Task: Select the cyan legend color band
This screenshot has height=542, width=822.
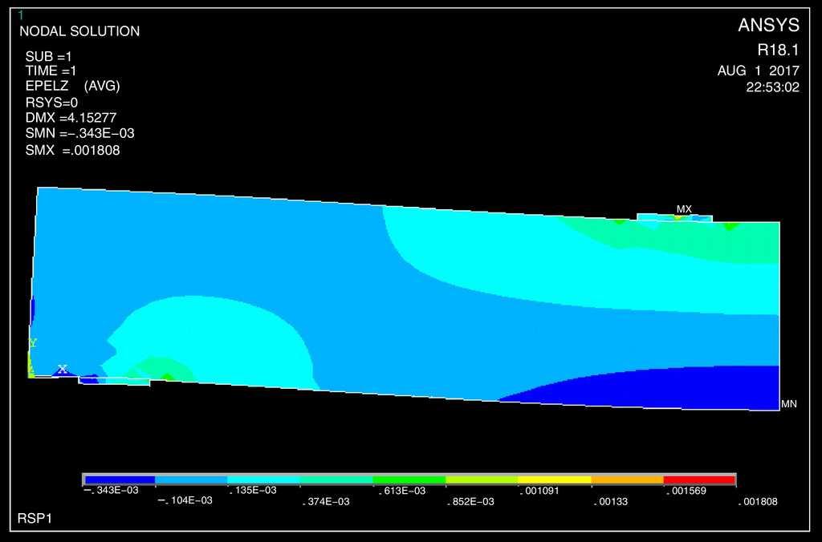Action: pos(263,479)
